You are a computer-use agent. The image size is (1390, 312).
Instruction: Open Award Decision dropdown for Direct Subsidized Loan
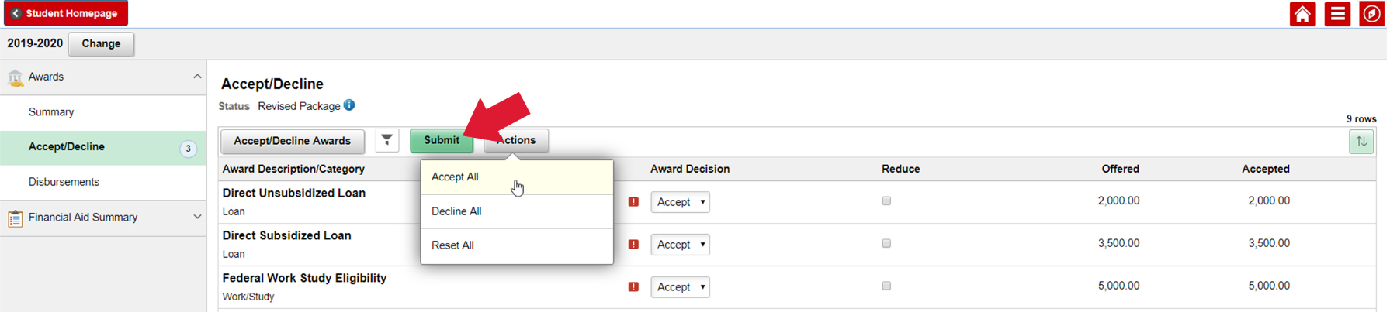681,245
